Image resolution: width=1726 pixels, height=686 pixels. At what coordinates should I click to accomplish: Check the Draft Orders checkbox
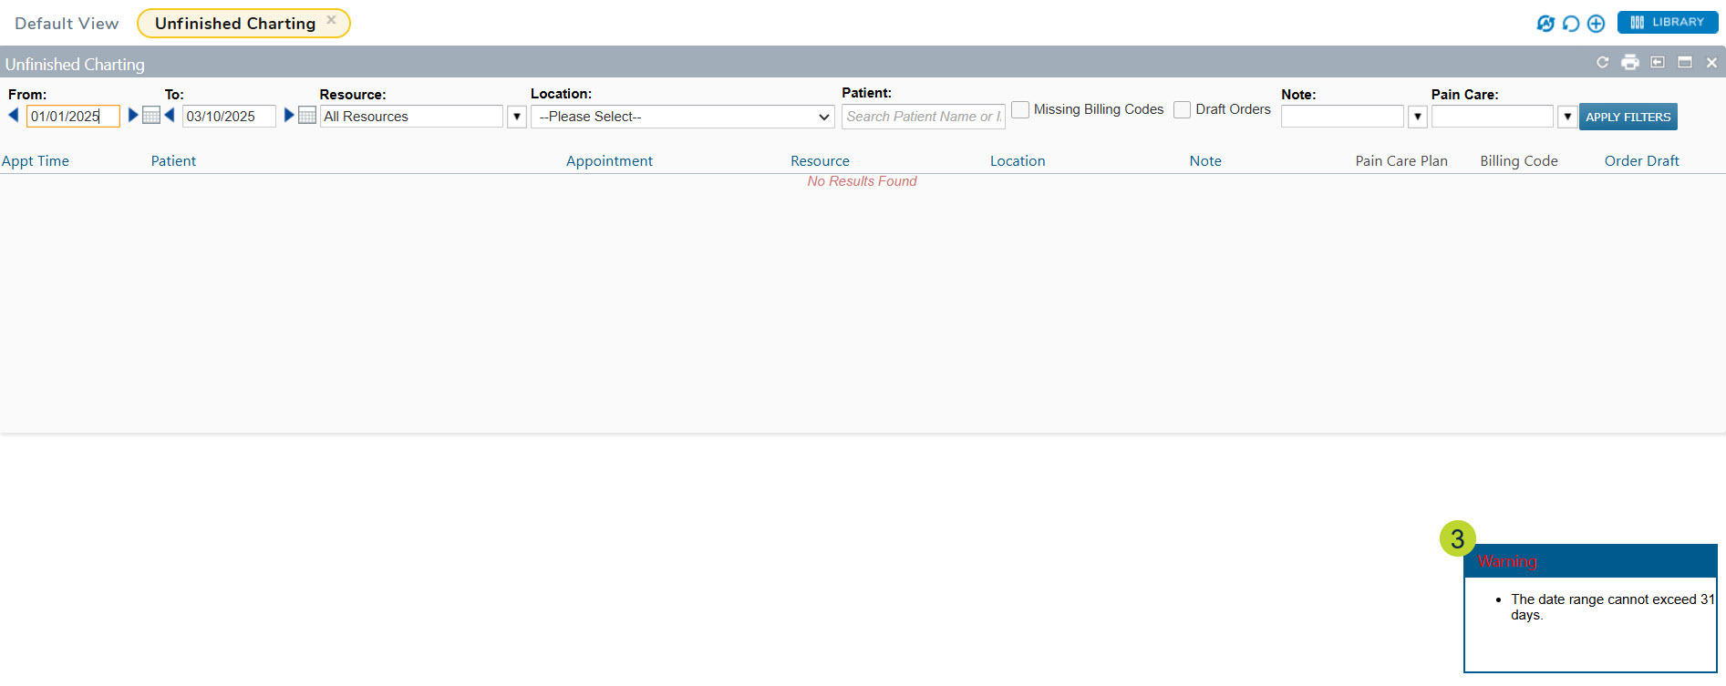point(1183,109)
